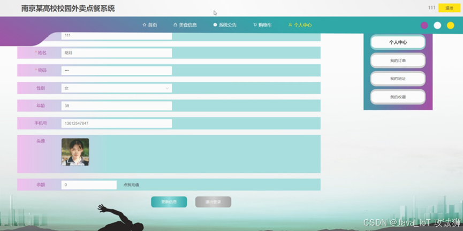
Task: Click the grey 退出登录 button
Action: (x=213, y=202)
